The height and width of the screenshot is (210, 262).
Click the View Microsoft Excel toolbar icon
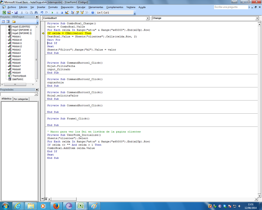[4, 13]
